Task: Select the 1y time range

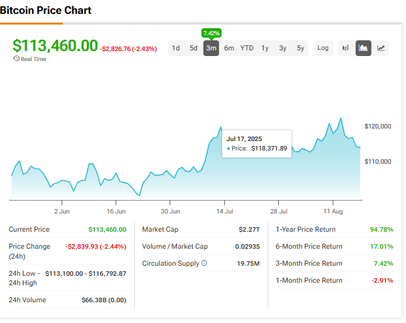Action: click(265, 48)
